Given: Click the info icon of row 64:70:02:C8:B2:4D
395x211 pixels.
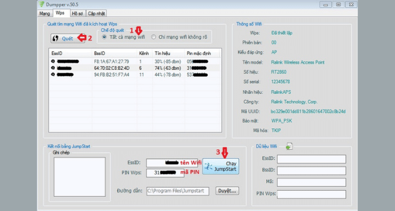Looking at the screenshot, I should coord(53,68).
